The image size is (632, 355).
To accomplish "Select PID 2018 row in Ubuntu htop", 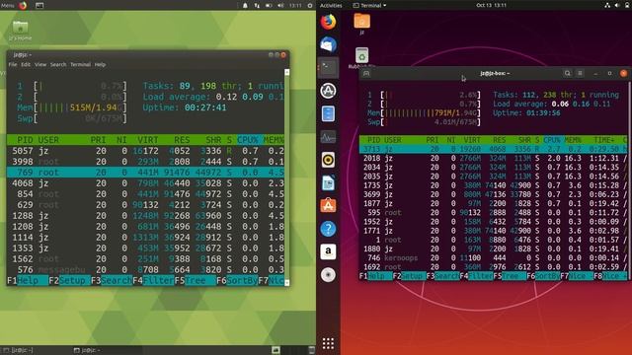I will [x=494, y=158].
